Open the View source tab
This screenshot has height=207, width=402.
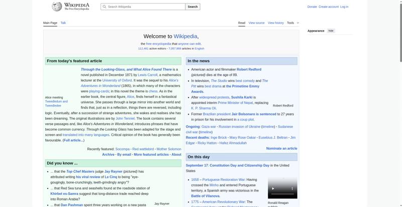[256, 23]
